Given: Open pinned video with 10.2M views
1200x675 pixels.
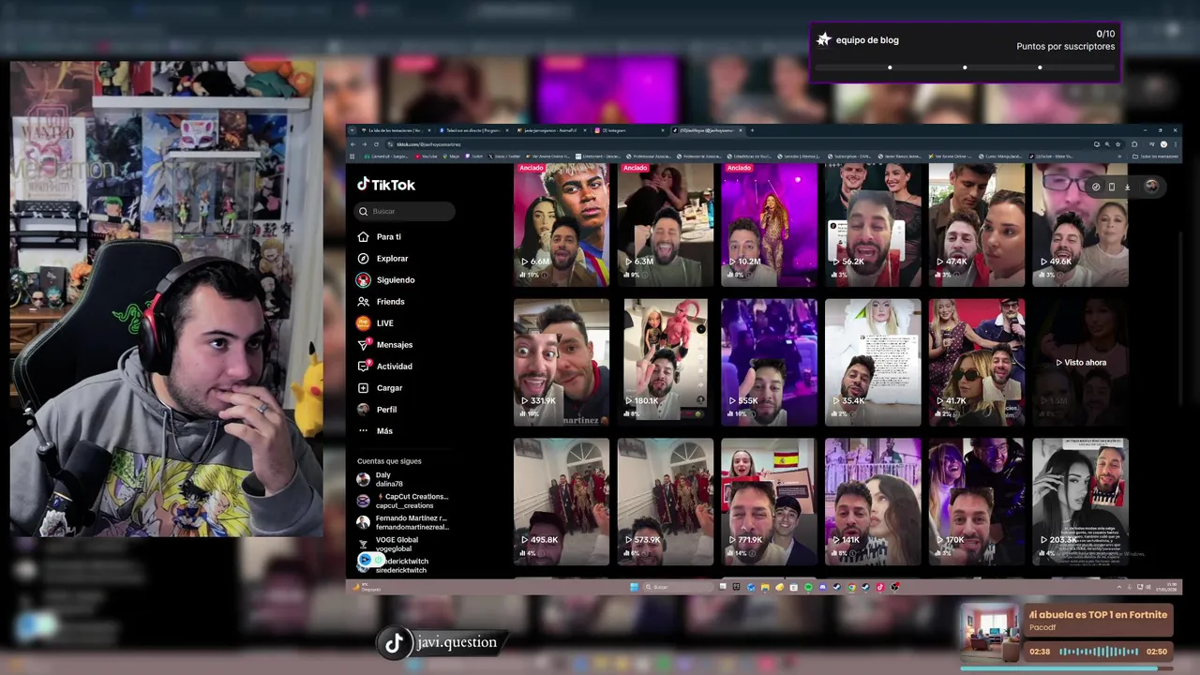Looking at the screenshot, I should [x=769, y=225].
